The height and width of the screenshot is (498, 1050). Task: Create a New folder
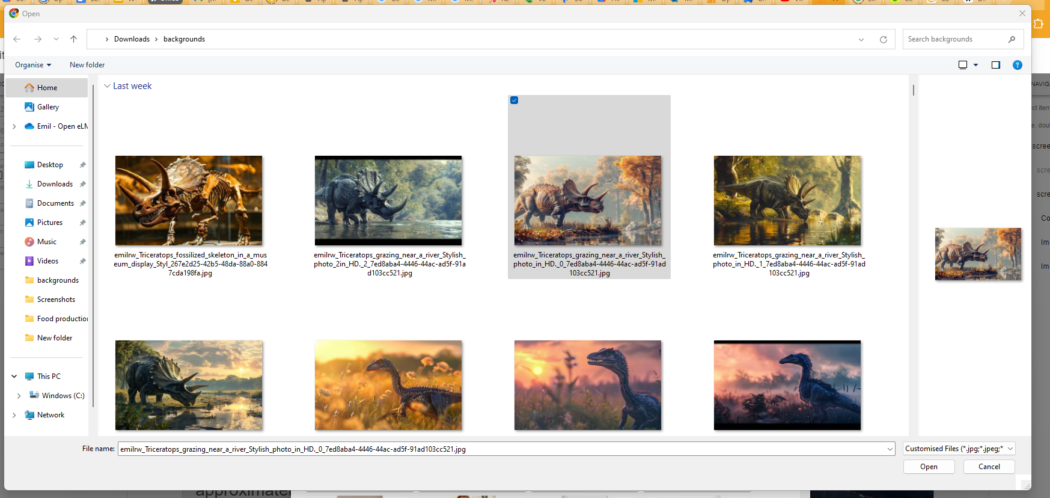pos(87,65)
